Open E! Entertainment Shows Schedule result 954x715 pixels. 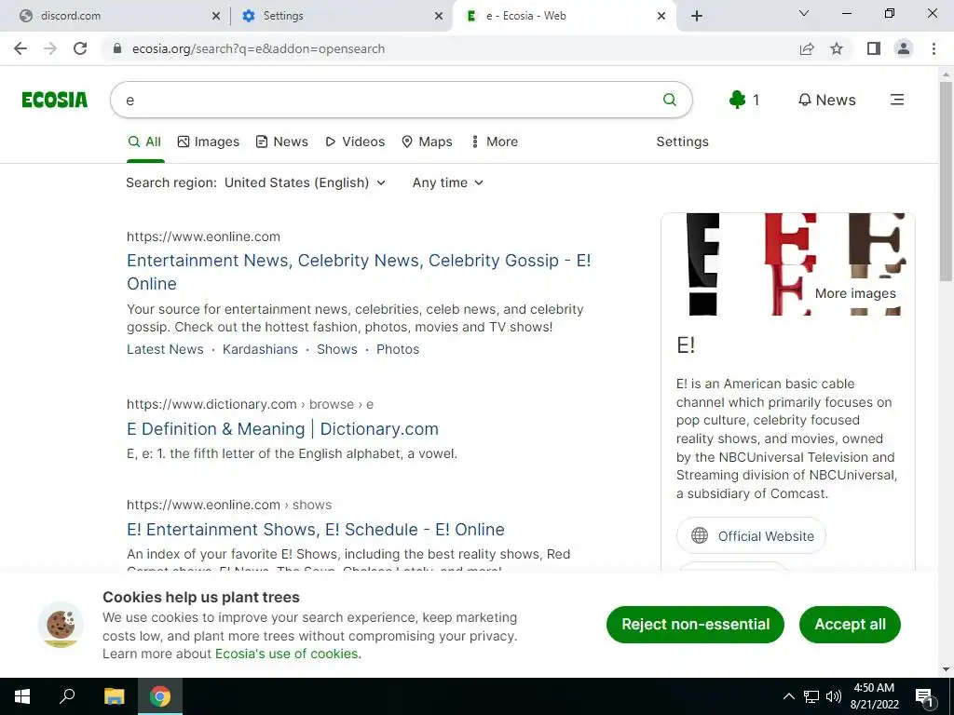click(x=315, y=529)
